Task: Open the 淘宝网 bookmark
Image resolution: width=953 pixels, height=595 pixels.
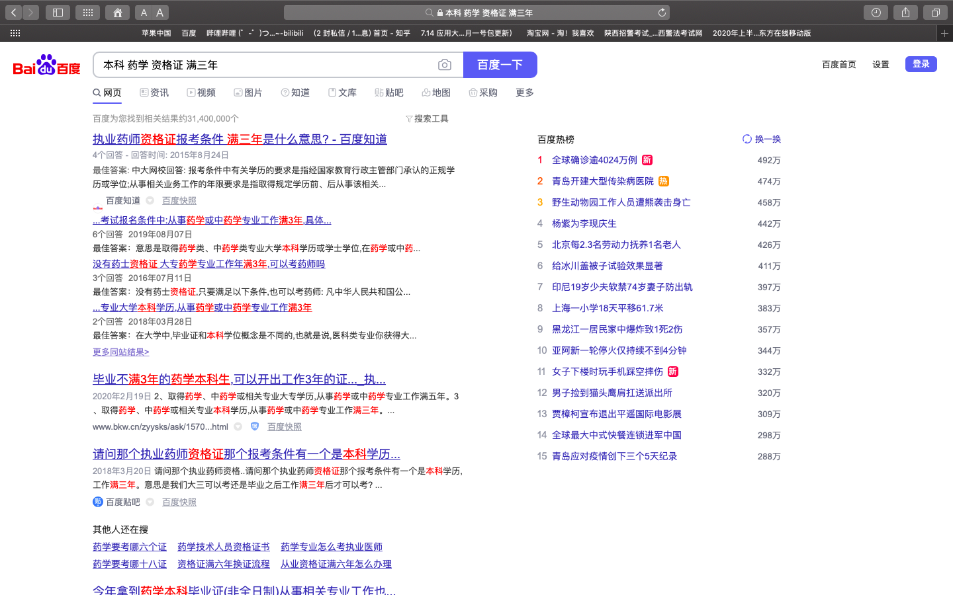Action: pos(560,33)
